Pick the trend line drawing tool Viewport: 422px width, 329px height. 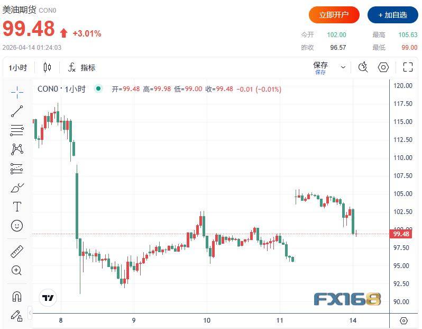click(17, 111)
